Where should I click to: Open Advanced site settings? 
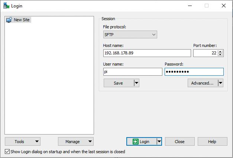pyautogui.click(x=203, y=83)
